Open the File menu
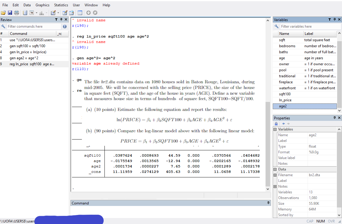 [x=5, y=5]
